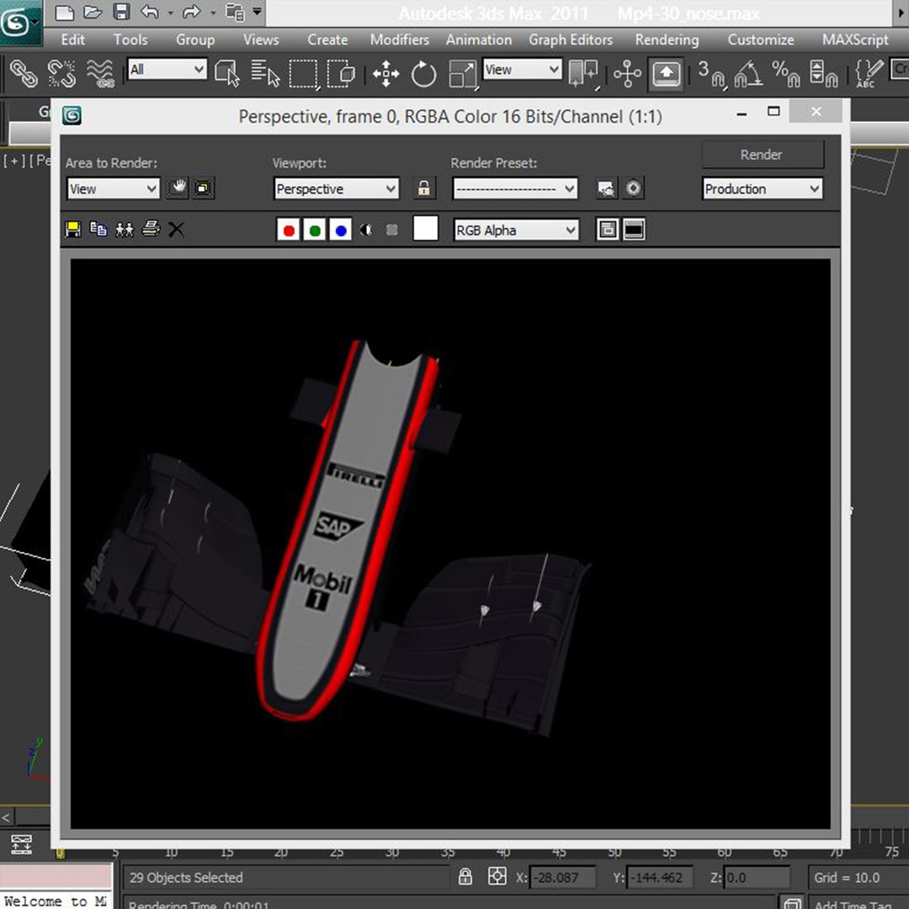Click the Edit Region hand icon

click(x=178, y=188)
